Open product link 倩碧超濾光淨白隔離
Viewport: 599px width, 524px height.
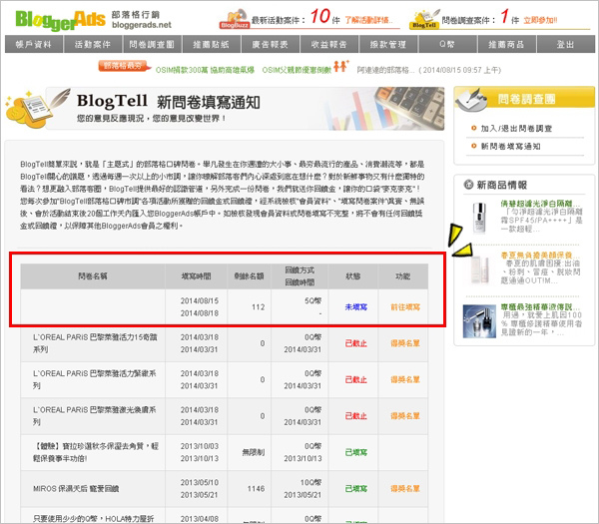(x=540, y=204)
